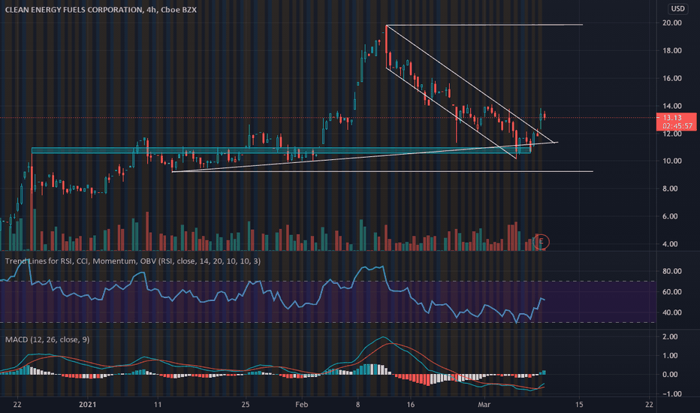Click the 40.00 RSI axis label
This screenshot has width=700, height=413.
tap(672, 312)
